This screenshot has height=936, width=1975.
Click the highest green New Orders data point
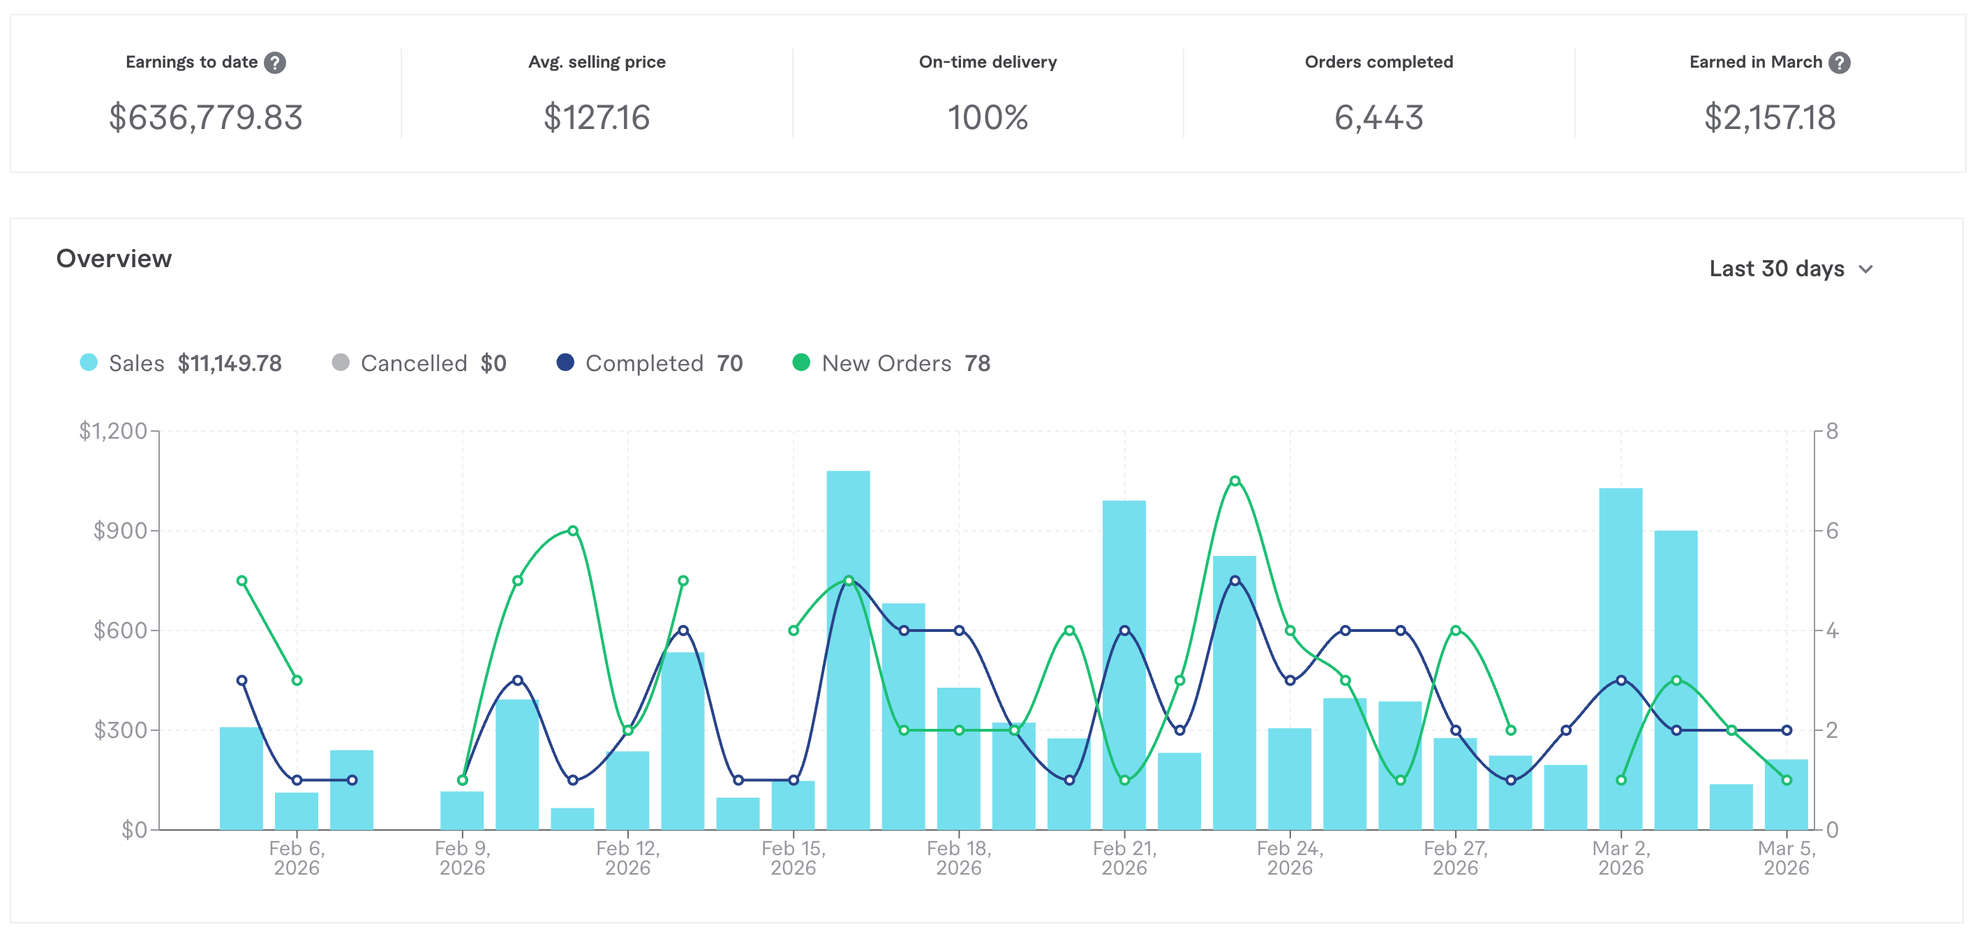[x=1235, y=481]
